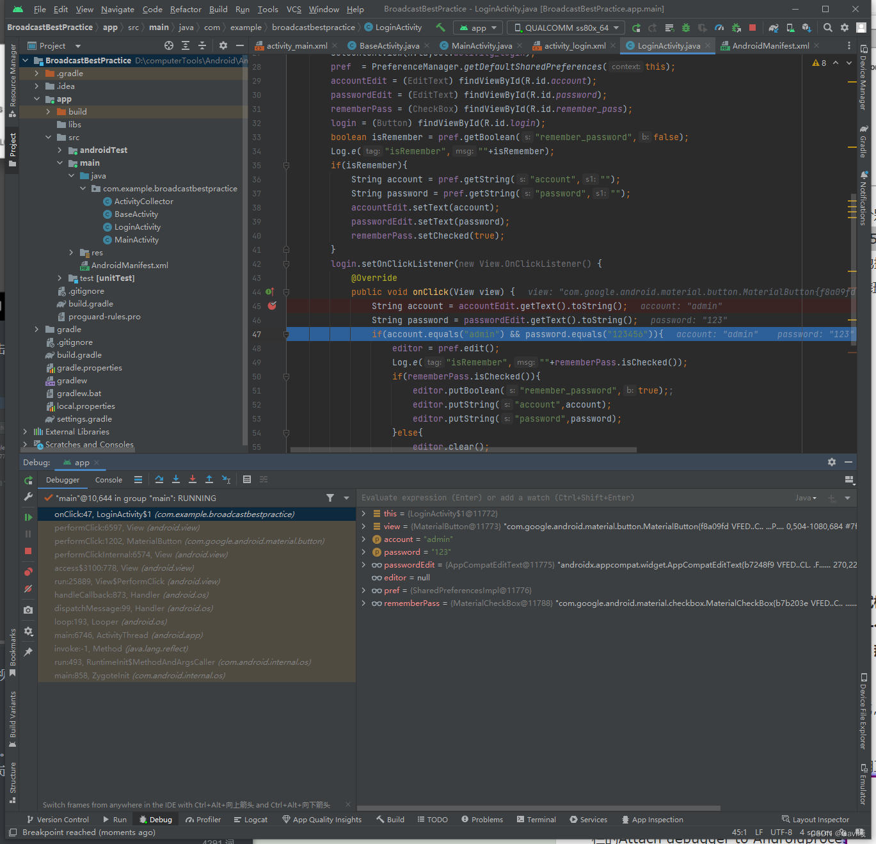This screenshot has width=876, height=844.
Task: Click Stop red square in Debug panel
Action: (28, 551)
